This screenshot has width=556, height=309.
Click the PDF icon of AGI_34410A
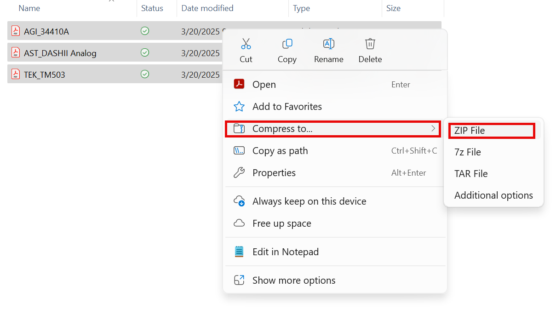click(x=16, y=31)
